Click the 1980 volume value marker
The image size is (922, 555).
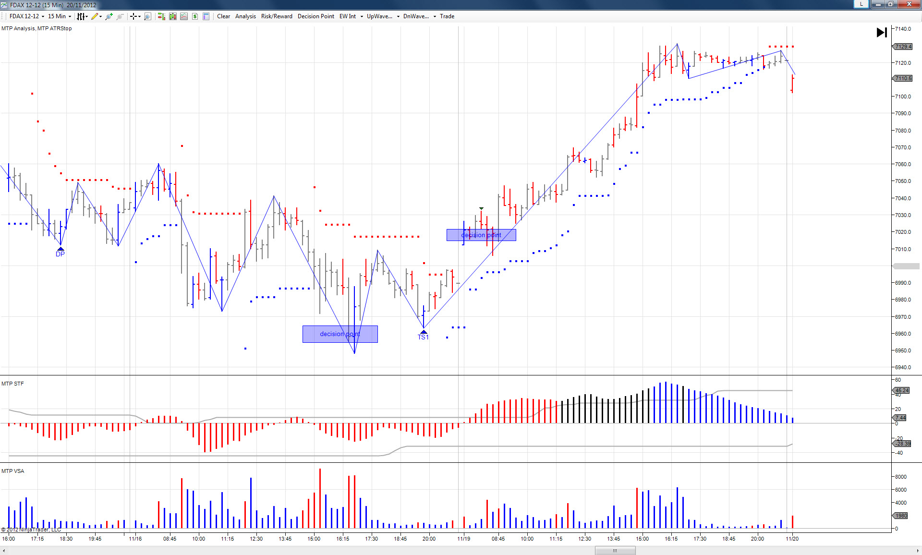click(901, 516)
